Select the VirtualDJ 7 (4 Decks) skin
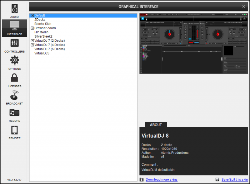Viewport: 250px width, 184px height. coord(50,45)
